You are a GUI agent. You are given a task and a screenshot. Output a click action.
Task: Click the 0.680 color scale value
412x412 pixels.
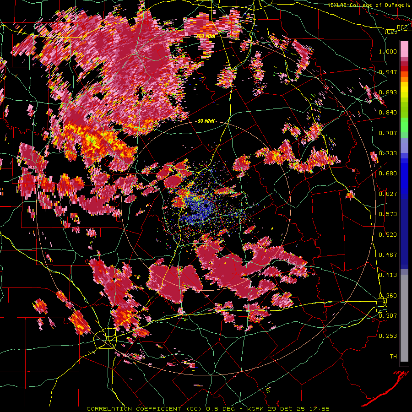pos(388,173)
